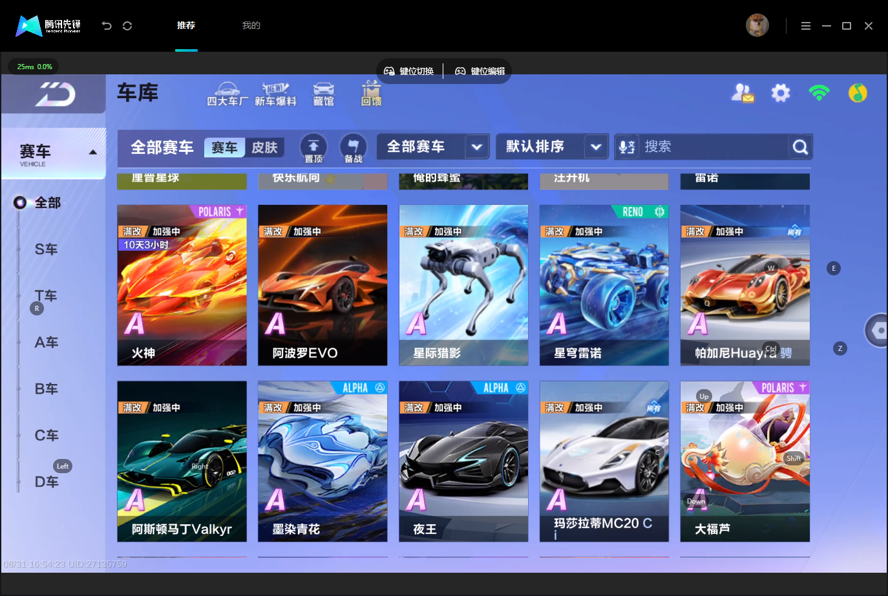Viewport: 888px width, 596px height.
Task: Click the 车库 garage title
Action: pos(138,93)
